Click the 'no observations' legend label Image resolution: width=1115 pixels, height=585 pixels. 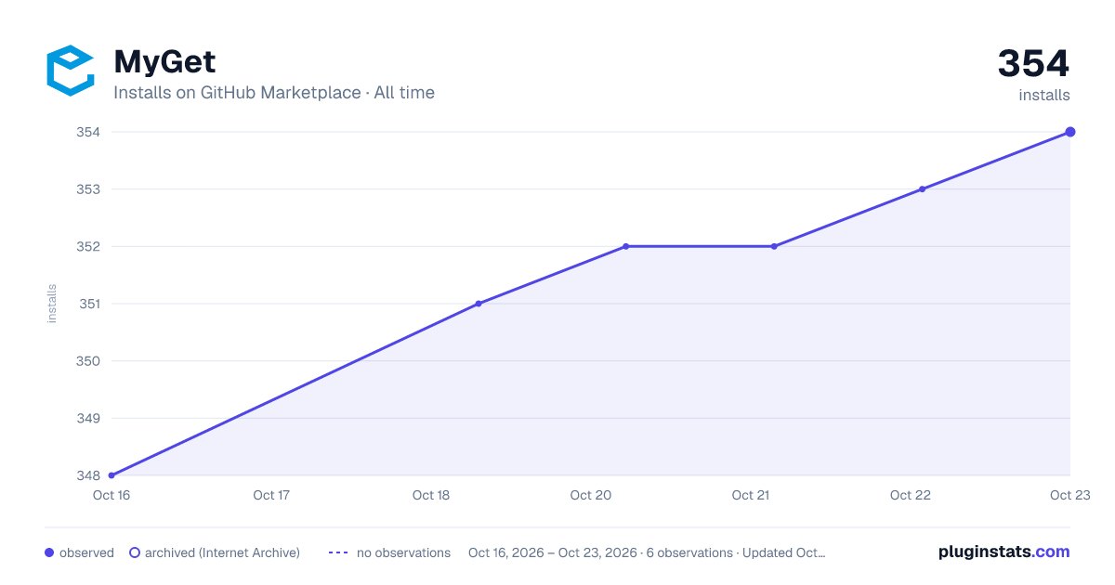(x=403, y=552)
